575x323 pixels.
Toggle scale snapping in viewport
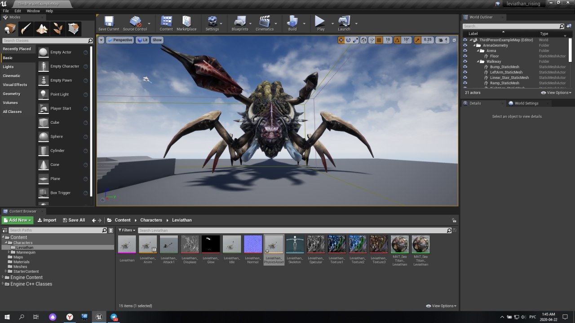tap(418, 40)
